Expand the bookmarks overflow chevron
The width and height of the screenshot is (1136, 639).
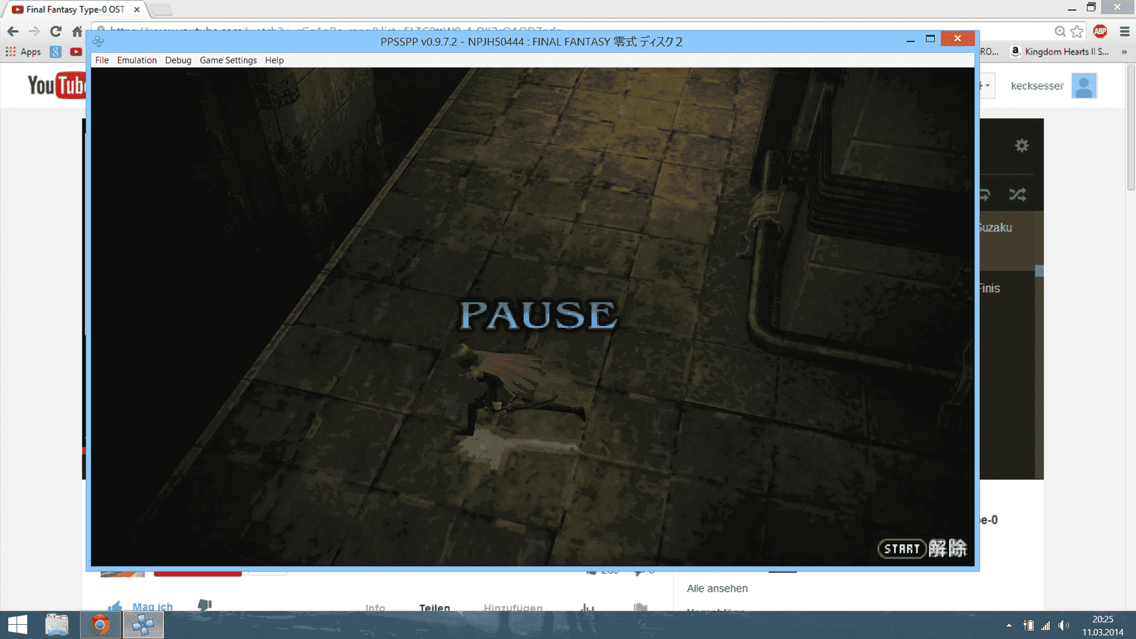(1124, 52)
